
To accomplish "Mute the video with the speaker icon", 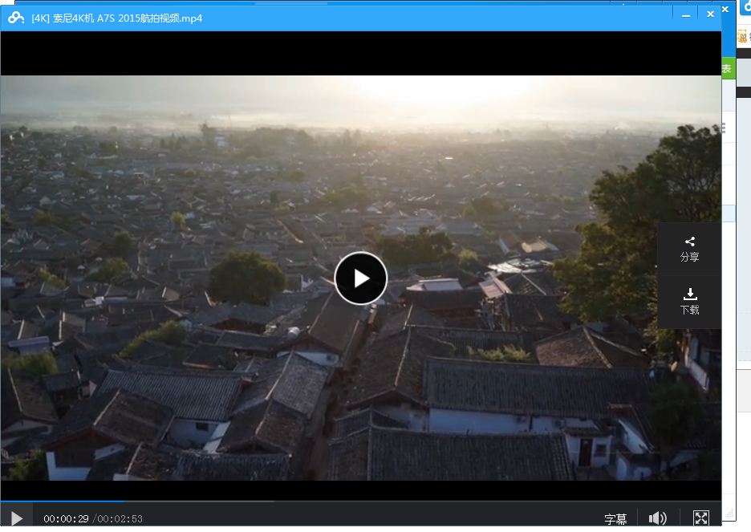I will click(657, 518).
